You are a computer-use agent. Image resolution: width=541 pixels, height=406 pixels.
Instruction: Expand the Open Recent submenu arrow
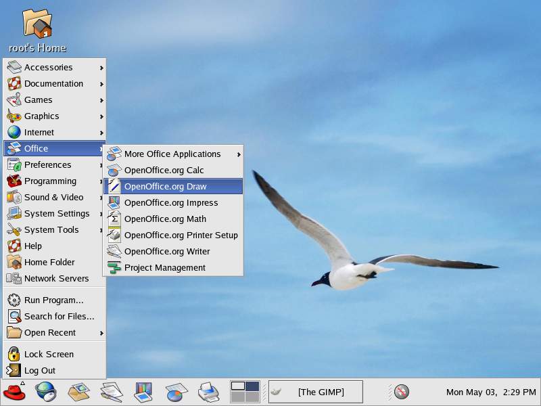[101, 333]
